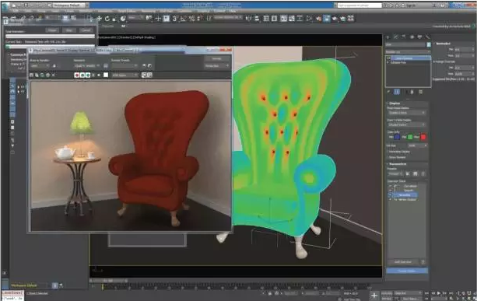The image size is (477, 301).
Task: Click the Render button in frame window
Action: click(216, 58)
